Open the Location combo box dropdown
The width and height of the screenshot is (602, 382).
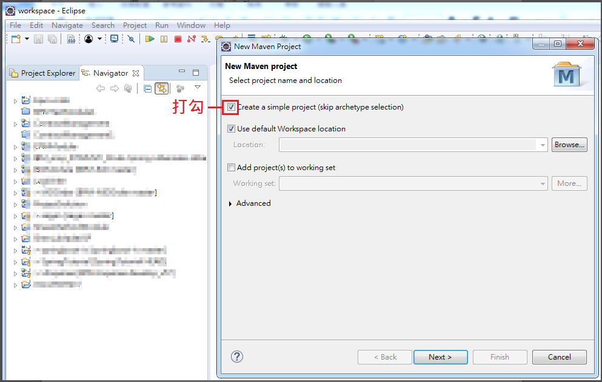[543, 145]
